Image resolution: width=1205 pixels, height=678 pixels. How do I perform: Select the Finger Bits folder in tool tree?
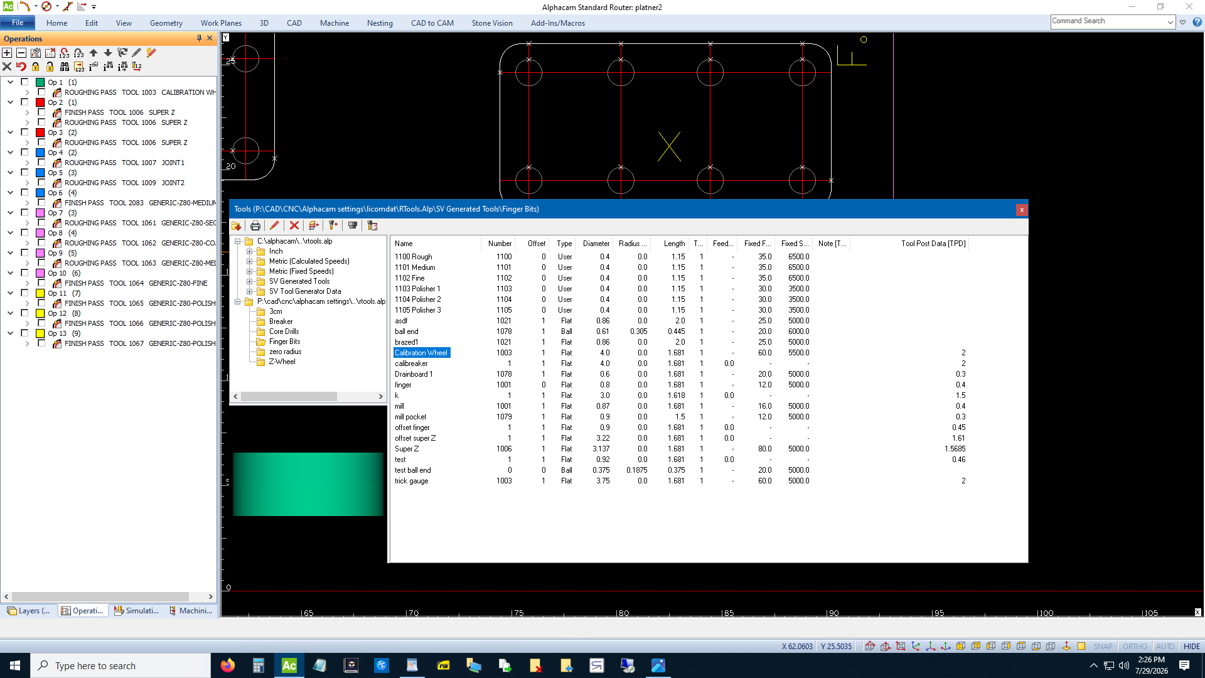(284, 342)
